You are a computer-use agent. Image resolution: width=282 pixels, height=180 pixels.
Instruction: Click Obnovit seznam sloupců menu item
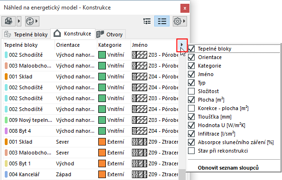click(x=228, y=168)
